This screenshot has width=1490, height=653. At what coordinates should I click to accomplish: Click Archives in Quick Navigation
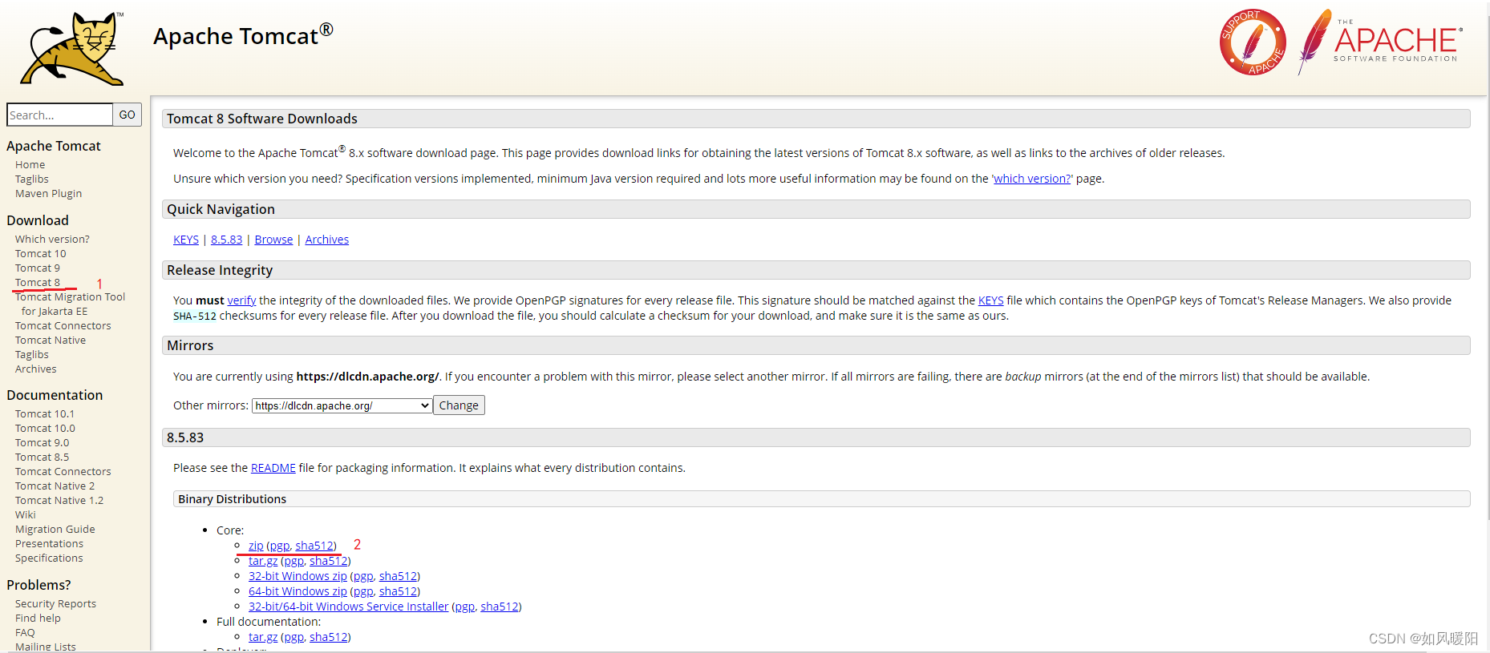point(327,240)
